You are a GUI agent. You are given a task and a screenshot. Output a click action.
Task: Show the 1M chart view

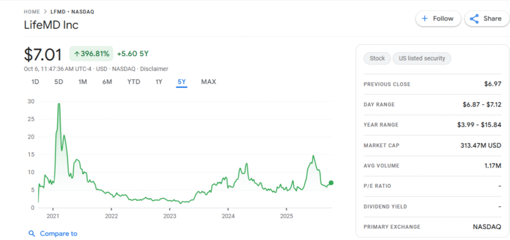coord(83,82)
